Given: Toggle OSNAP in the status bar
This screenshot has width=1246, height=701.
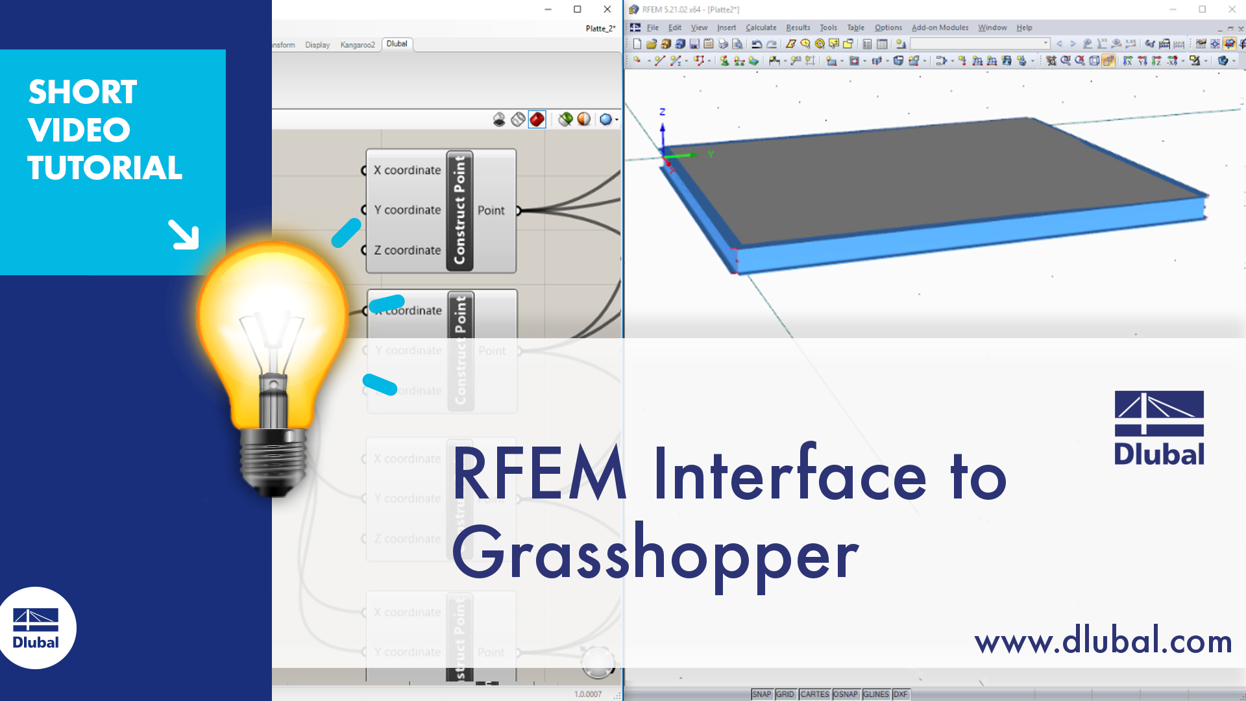Looking at the screenshot, I should (x=845, y=694).
